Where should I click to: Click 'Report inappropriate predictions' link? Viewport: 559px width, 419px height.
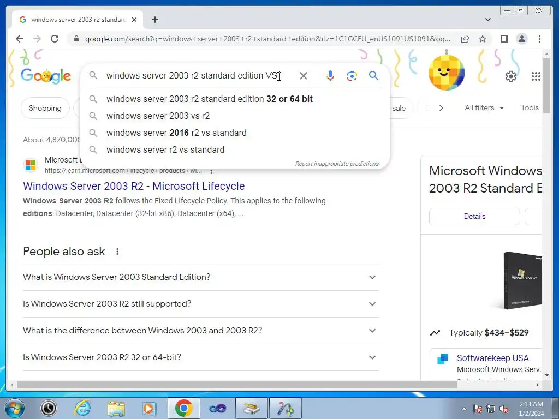click(x=336, y=164)
